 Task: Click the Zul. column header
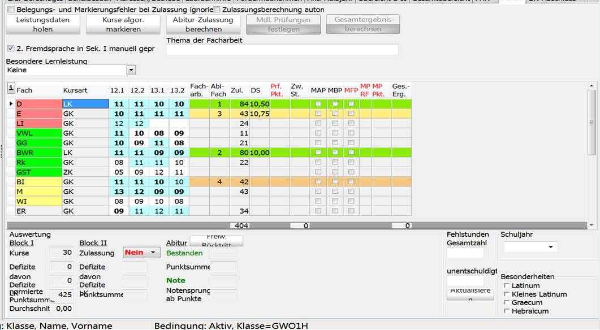240,90
